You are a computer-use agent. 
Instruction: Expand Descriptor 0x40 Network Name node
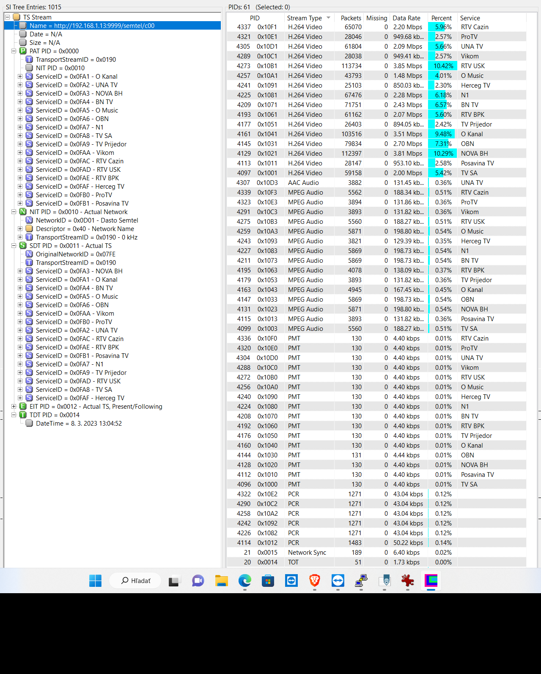20,229
